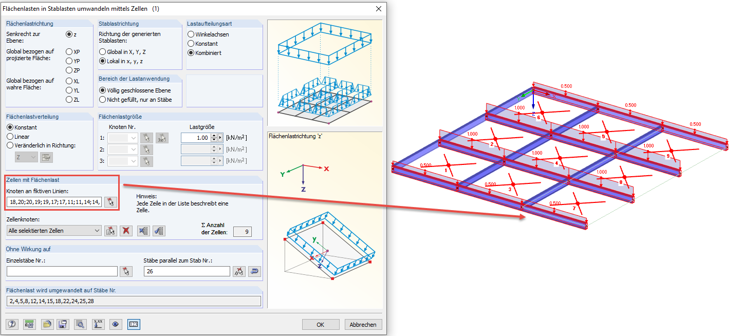Image resolution: width=744 pixels, height=336 pixels.
Task: Click the 3x node pick icon
Action: pyautogui.click(x=162, y=138)
